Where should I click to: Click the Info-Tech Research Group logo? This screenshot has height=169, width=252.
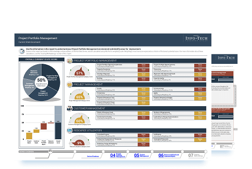196,39
